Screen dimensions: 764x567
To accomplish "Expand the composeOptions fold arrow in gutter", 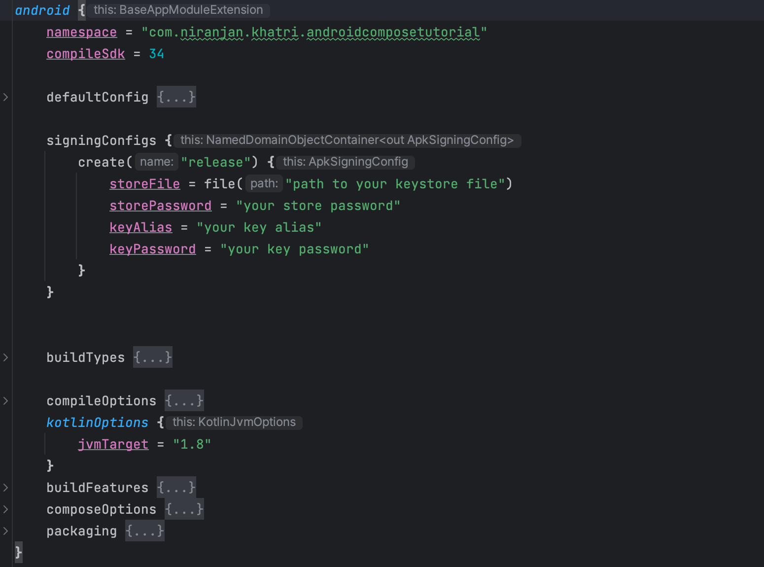I will click(5, 509).
